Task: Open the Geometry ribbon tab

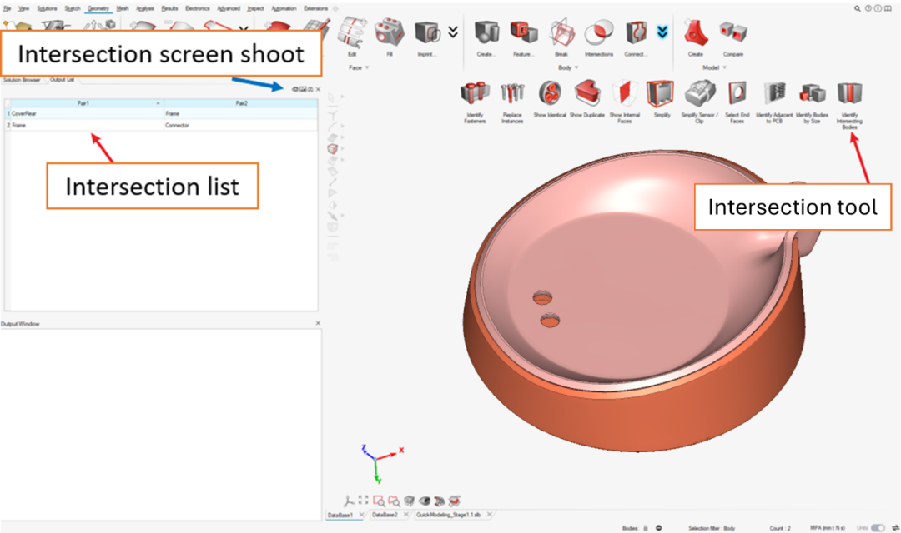Action: tap(98, 8)
